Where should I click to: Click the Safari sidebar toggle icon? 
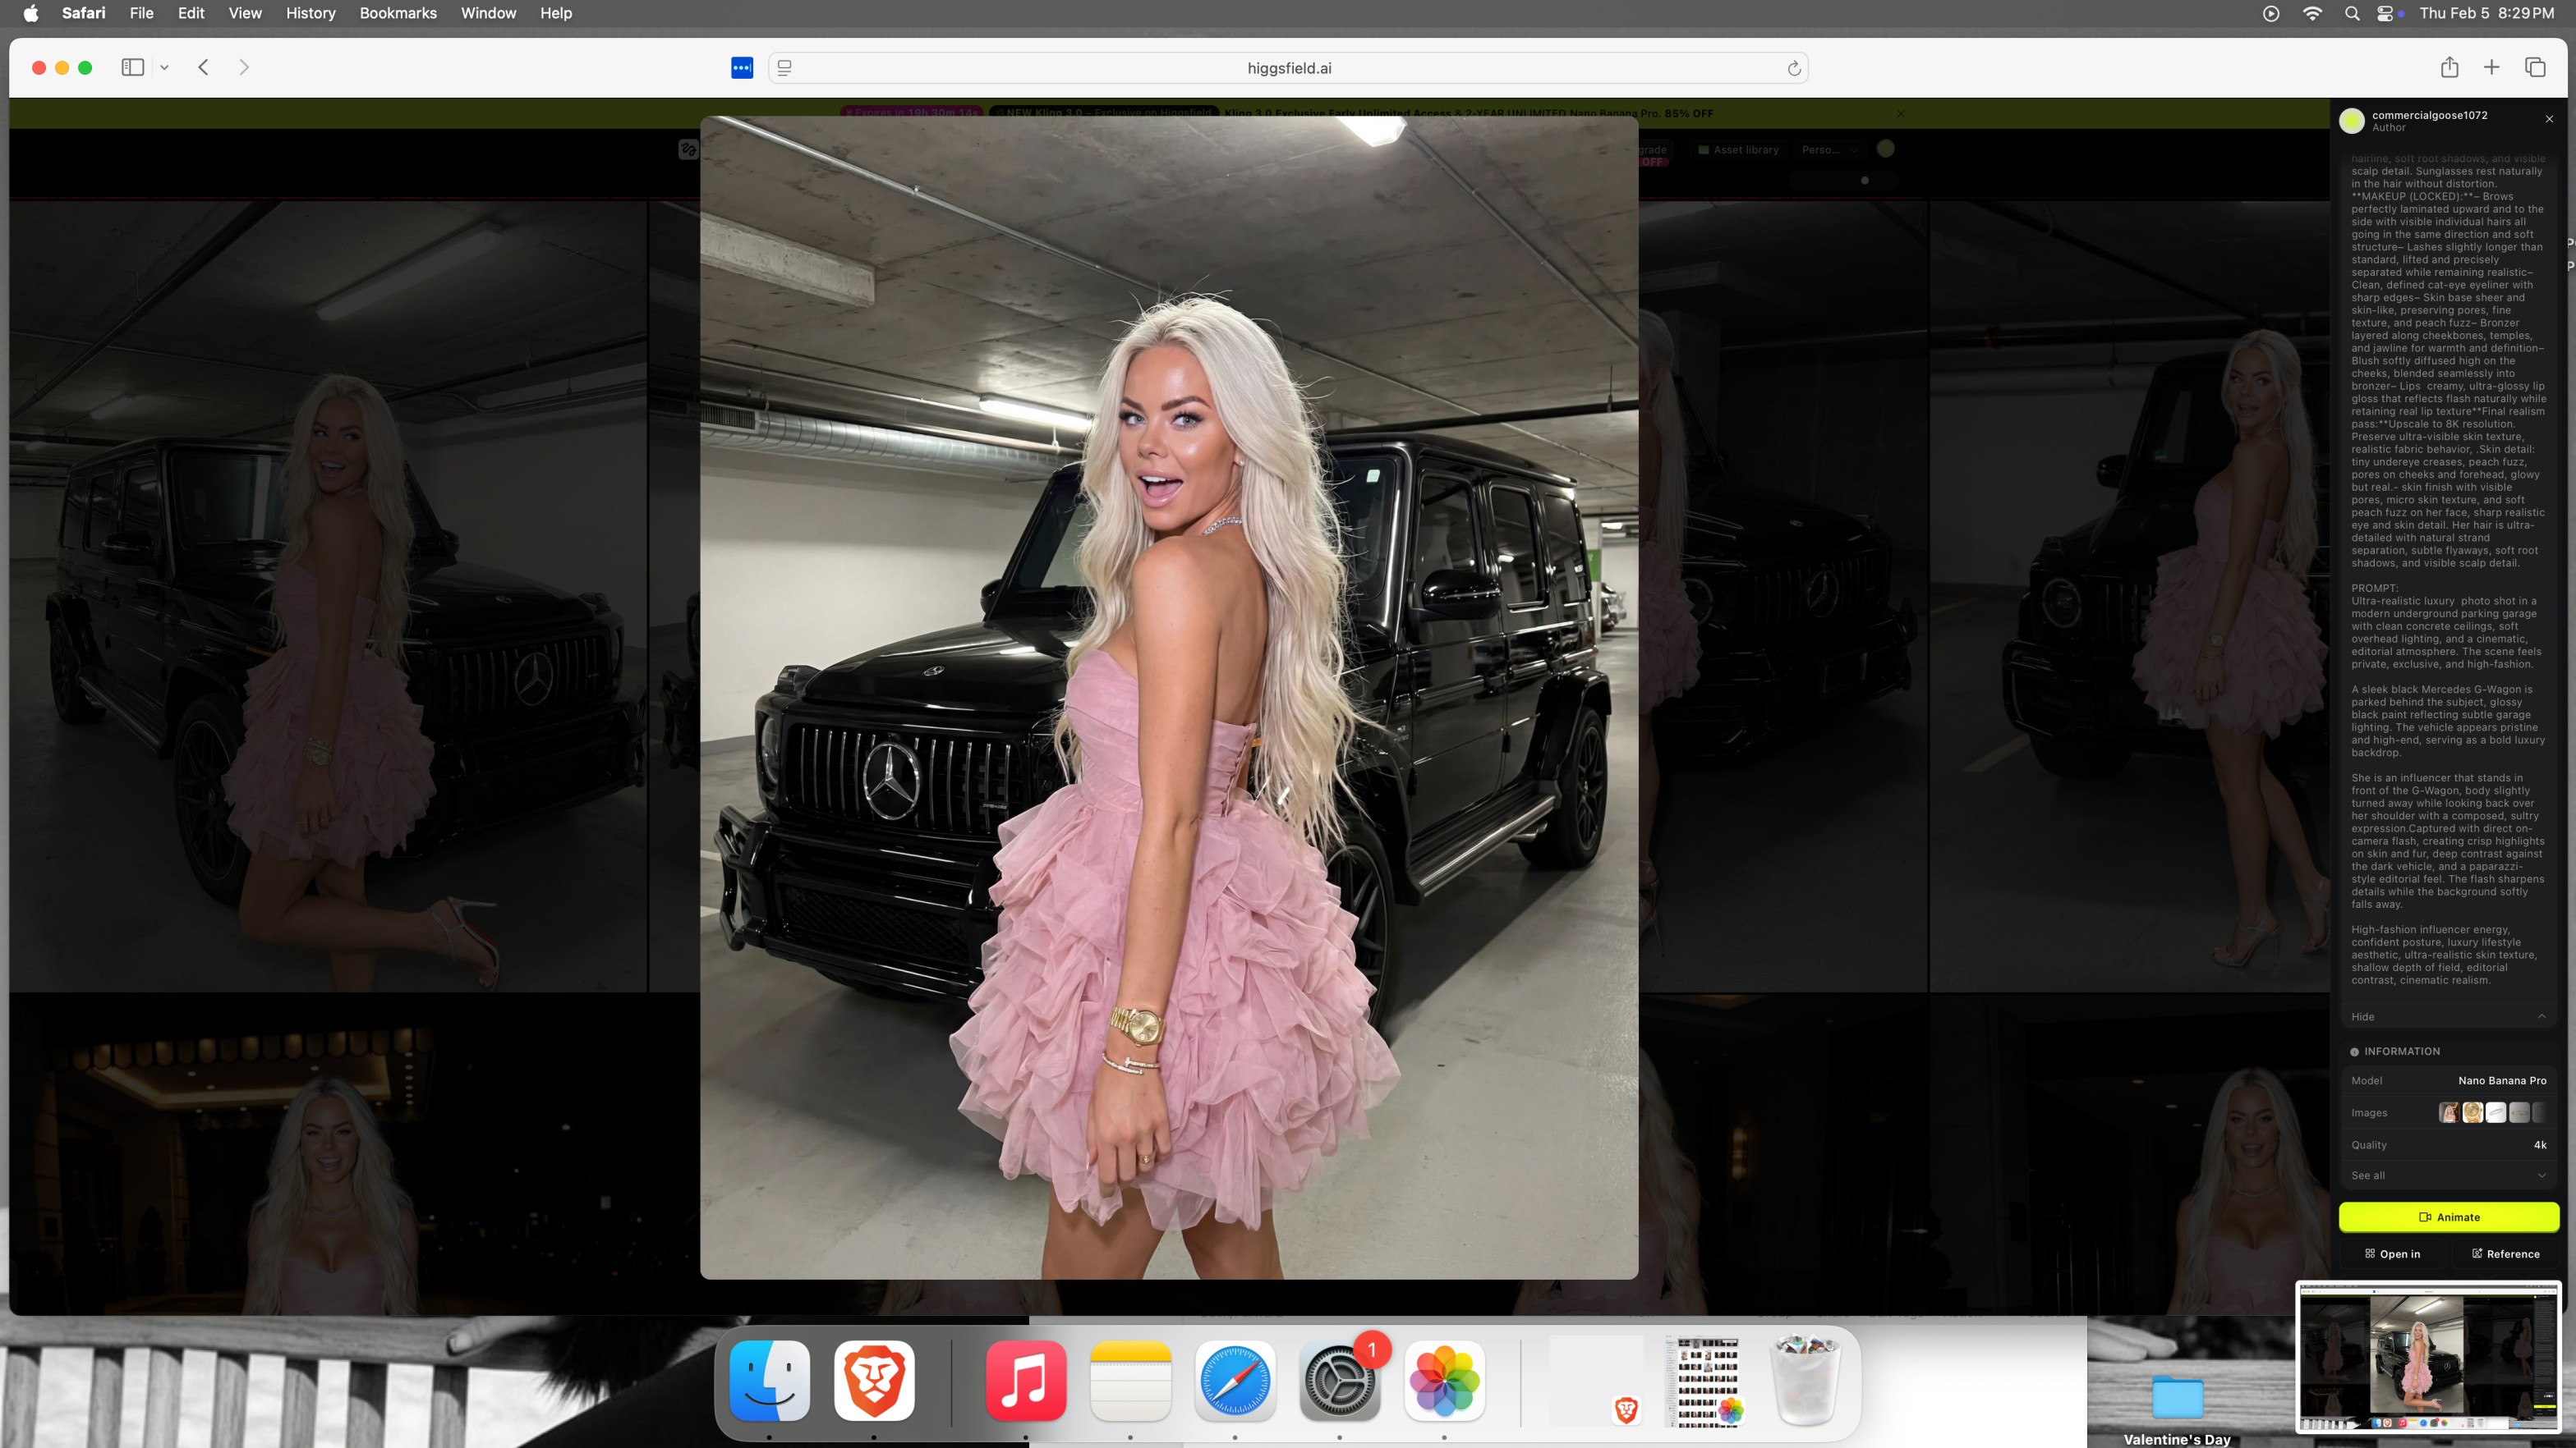point(133,67)
